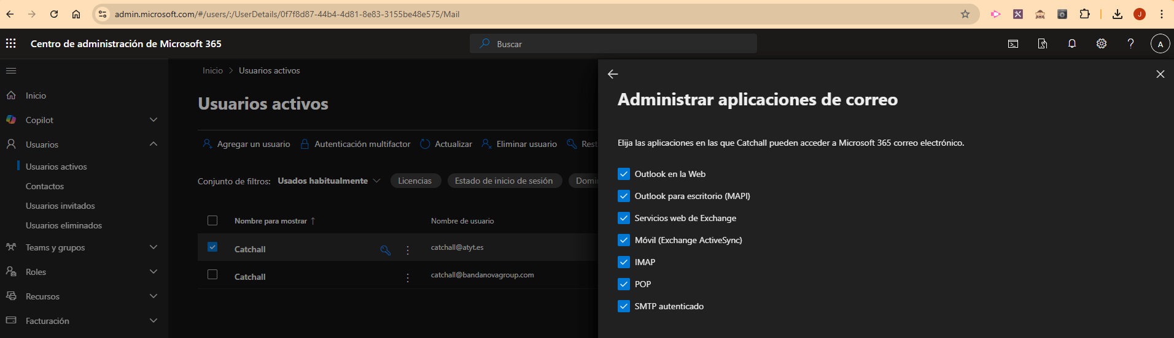Select the Catchall bandanovagroup row checkbox

(212, 274)
